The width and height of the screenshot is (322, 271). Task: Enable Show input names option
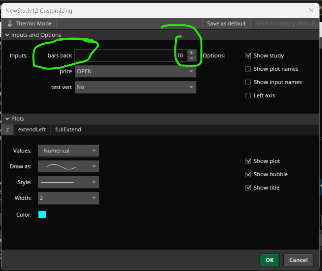[248, 82]
